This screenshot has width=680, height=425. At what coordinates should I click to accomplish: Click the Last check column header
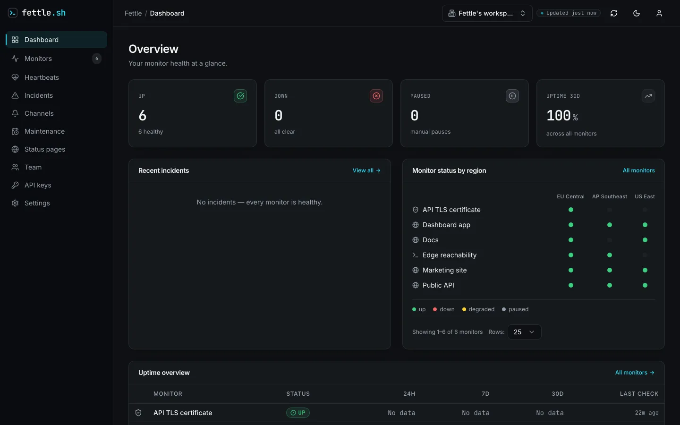639,394
